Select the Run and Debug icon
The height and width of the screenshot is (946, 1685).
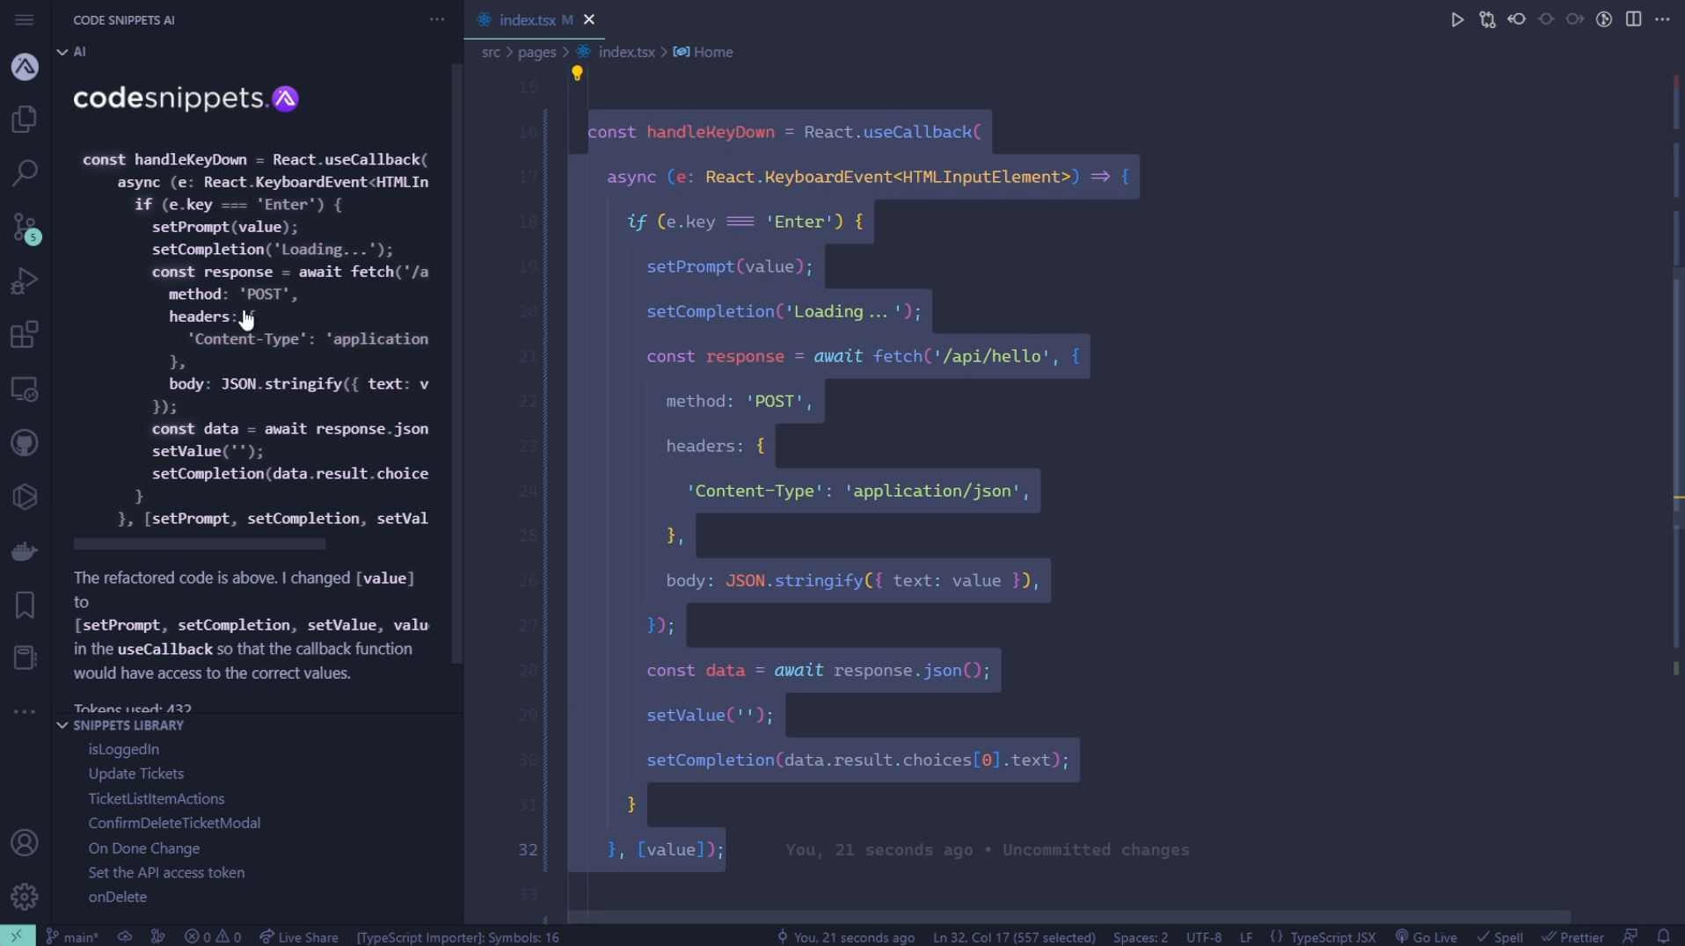click(24, 280)
